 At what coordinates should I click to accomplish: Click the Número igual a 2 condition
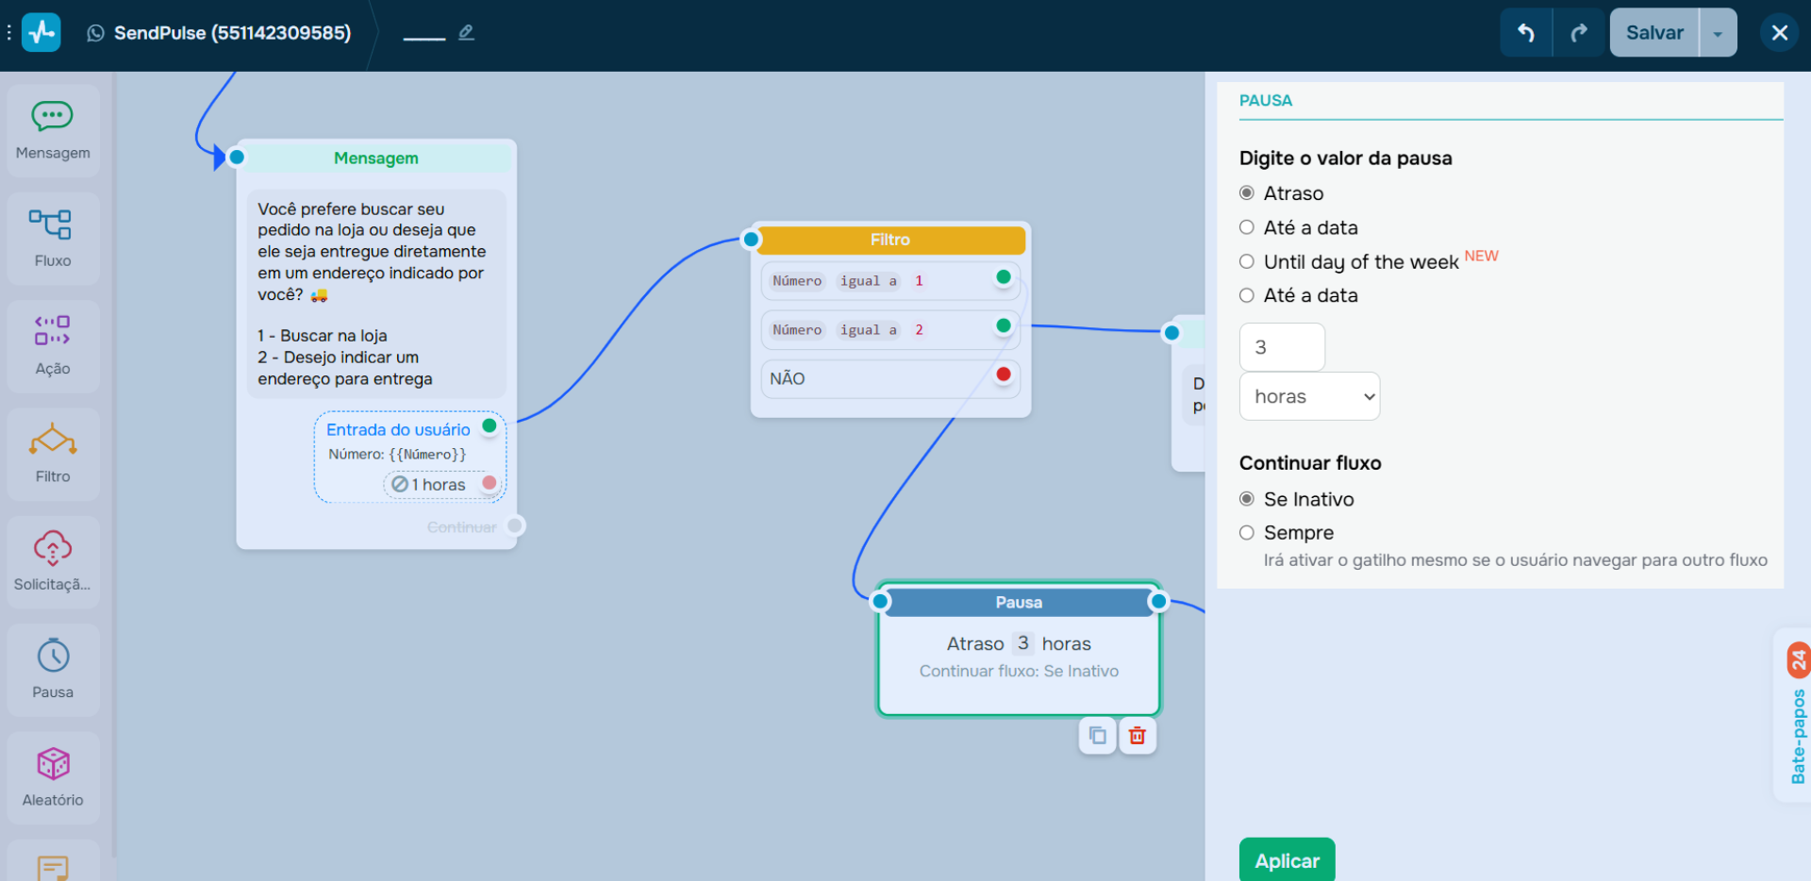click(x=890, y=330)
